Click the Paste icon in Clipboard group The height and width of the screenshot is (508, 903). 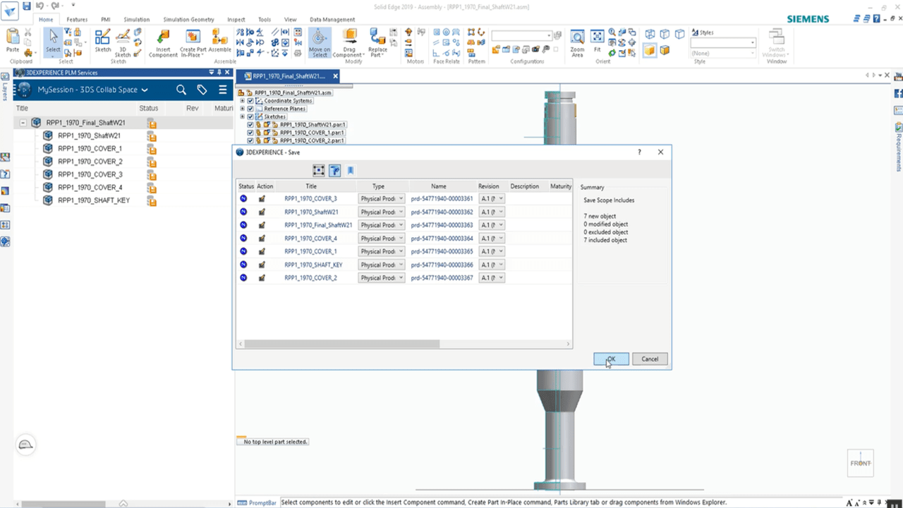(13, 38)
